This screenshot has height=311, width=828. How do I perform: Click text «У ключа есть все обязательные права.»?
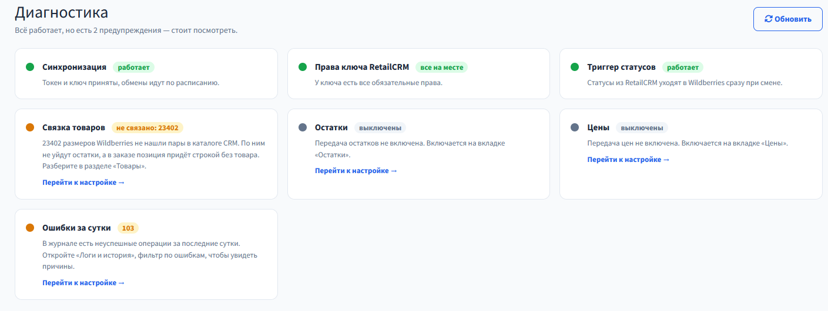[x=378, y=83]
